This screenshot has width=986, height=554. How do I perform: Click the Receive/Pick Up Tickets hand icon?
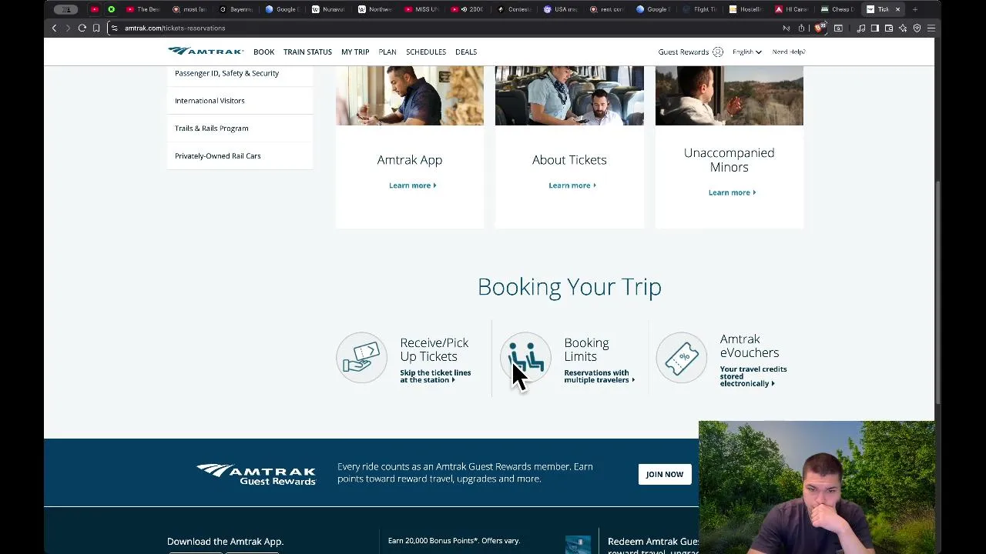tap(361, 358)
